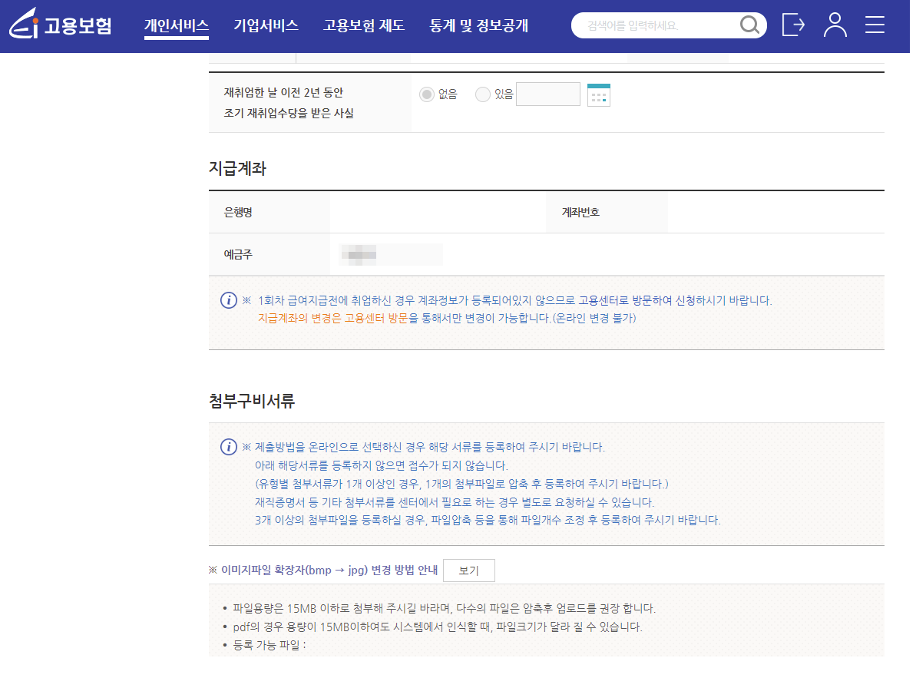The width and height of the screenshot is (916, 688).
Task: Open the user profile icon
Action: pyautogui.click(x=835, y=25)
